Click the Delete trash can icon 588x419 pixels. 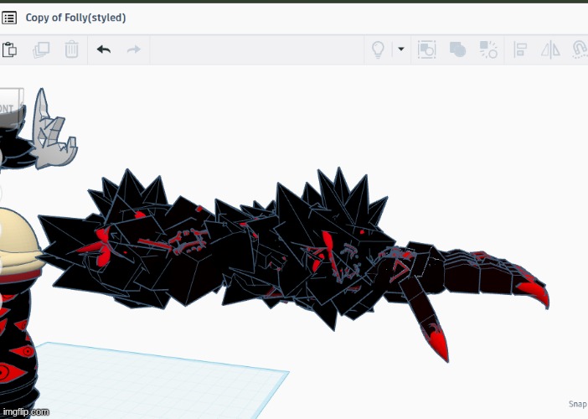[72, 49]
